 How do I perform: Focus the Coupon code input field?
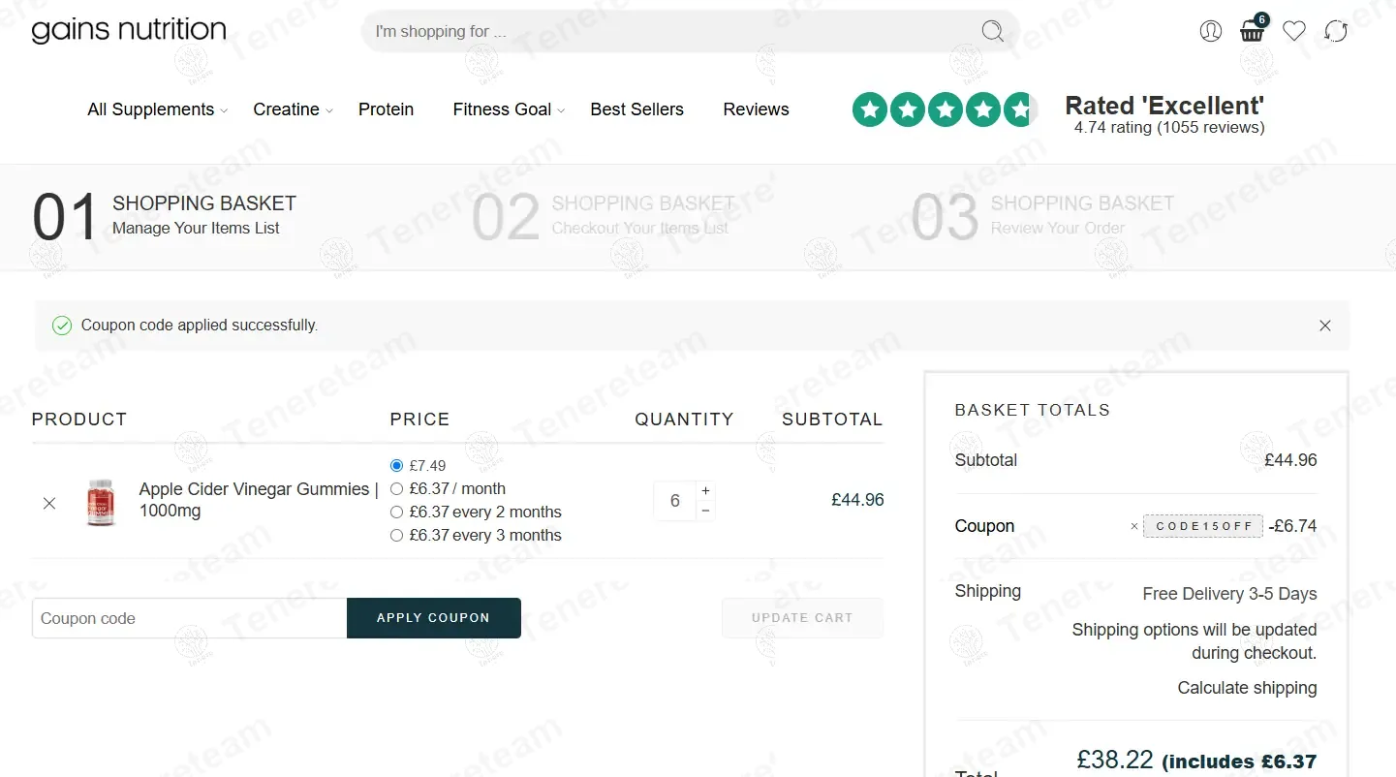coord(189,618)
